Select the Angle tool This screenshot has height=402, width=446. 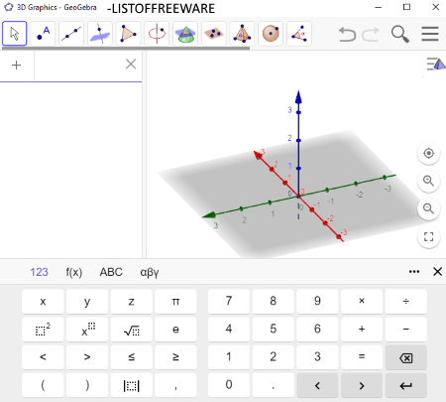coord(299,34)
